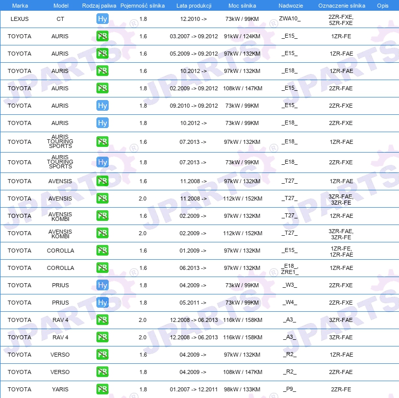Click petrol icon for Verso 1.6 row
The width and height of the screenshot is (399, 398).
pyautogui.click(x=103, y=355)
